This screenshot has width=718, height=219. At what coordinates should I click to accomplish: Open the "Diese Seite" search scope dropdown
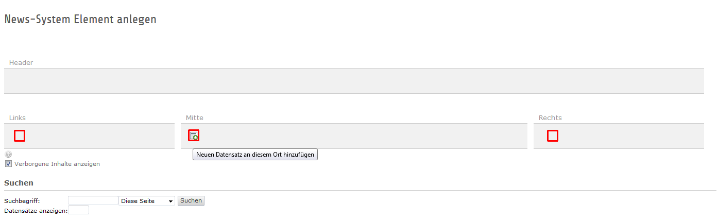(x=147, y=201)
